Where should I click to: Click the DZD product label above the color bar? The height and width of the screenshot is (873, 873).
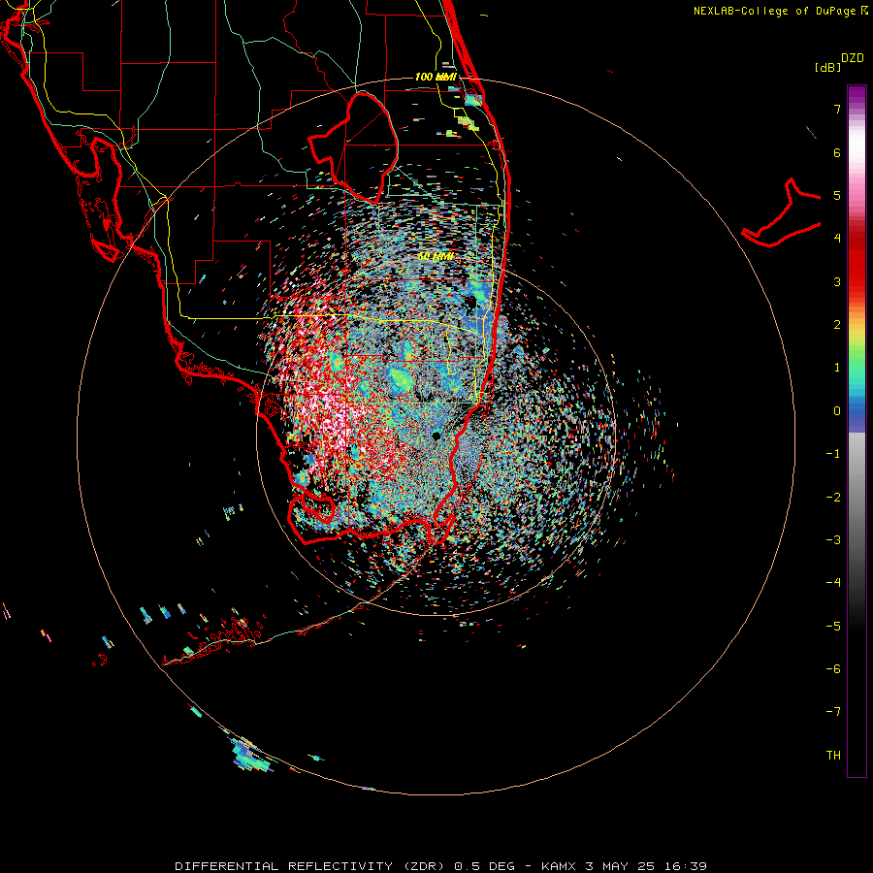click(853, 58)
